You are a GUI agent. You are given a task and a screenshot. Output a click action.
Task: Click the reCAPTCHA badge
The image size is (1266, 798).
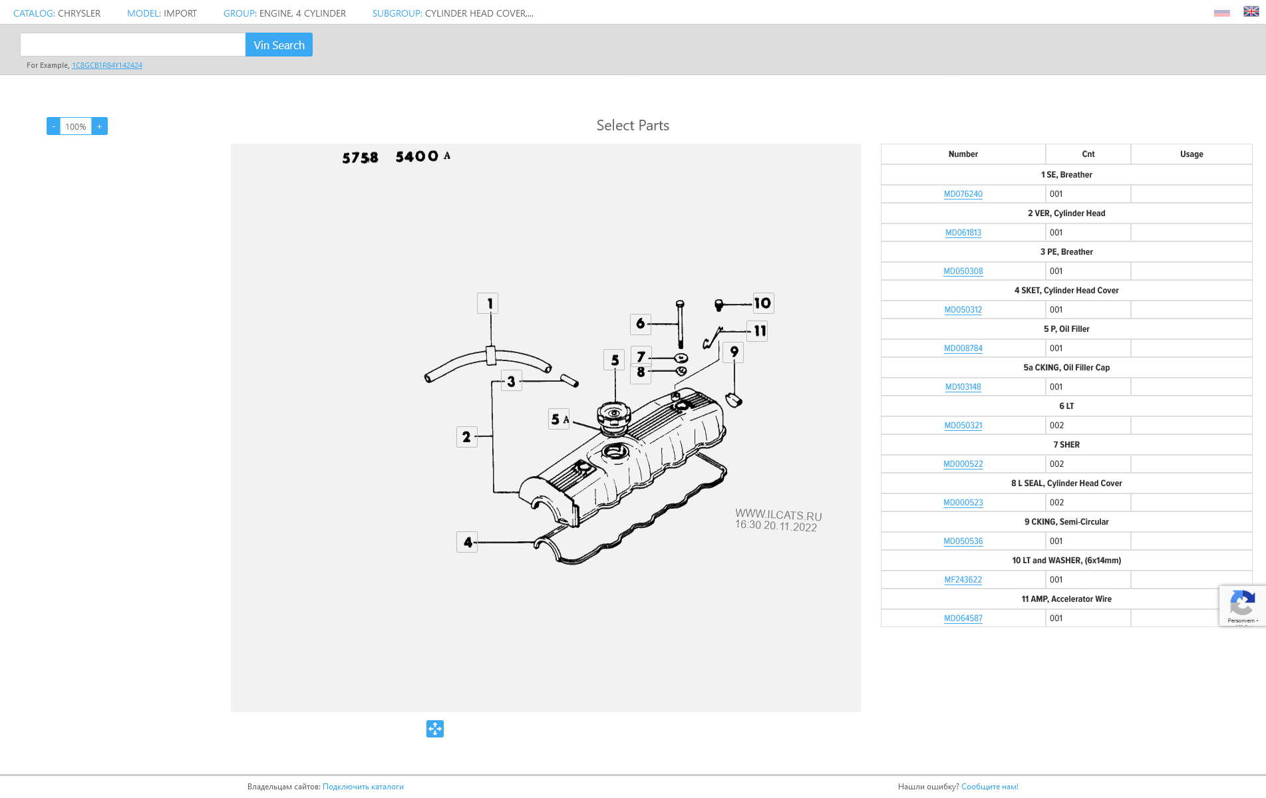[1241, 606]
